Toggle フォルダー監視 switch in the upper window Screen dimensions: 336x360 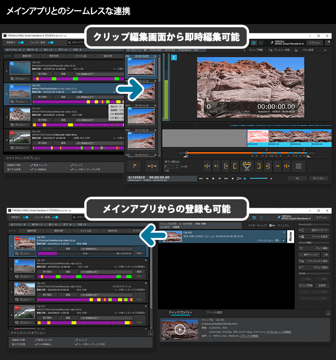click(50, 42)
